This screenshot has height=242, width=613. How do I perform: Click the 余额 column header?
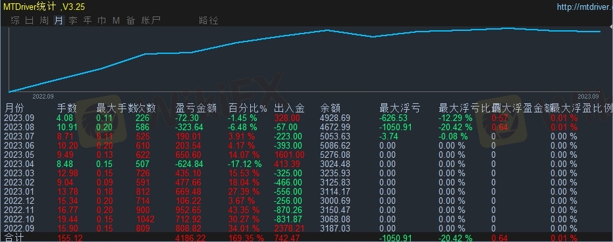point(331,108)
